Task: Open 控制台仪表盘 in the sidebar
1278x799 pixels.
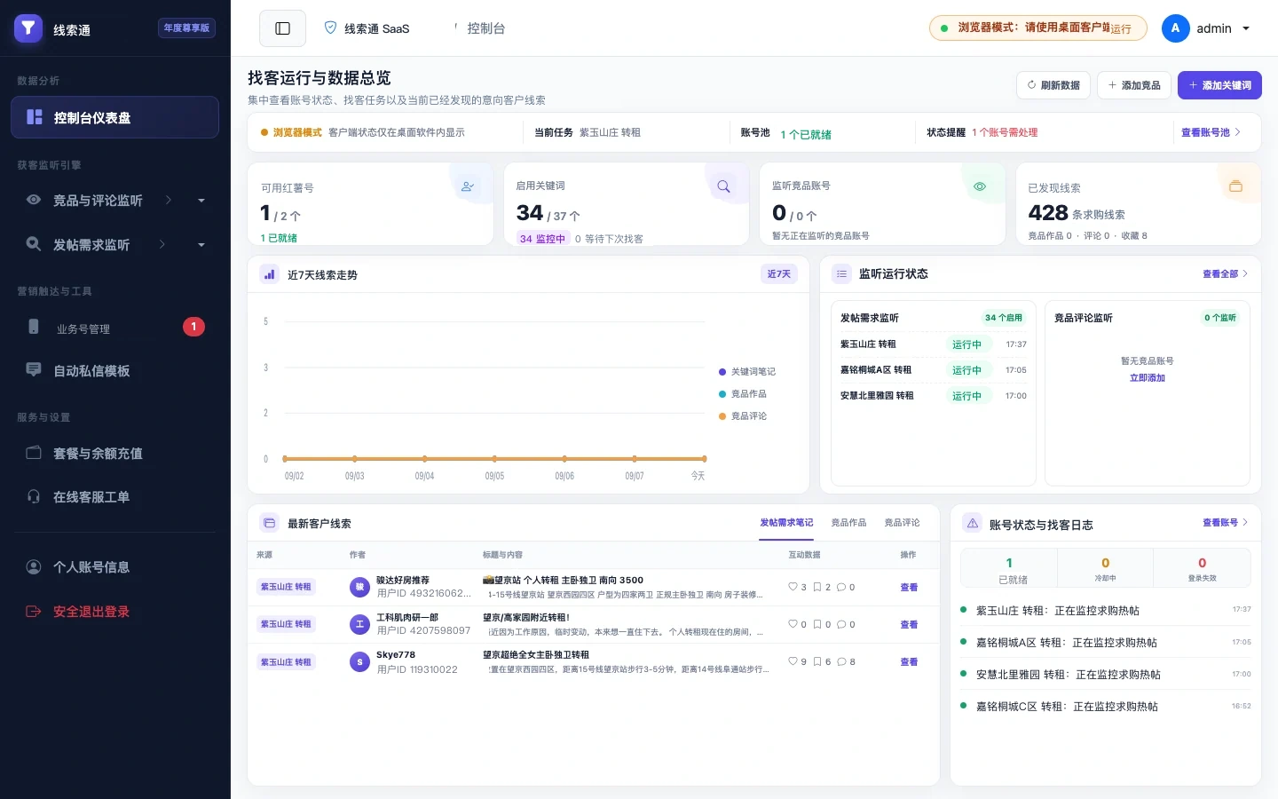Action: [115, 117]
